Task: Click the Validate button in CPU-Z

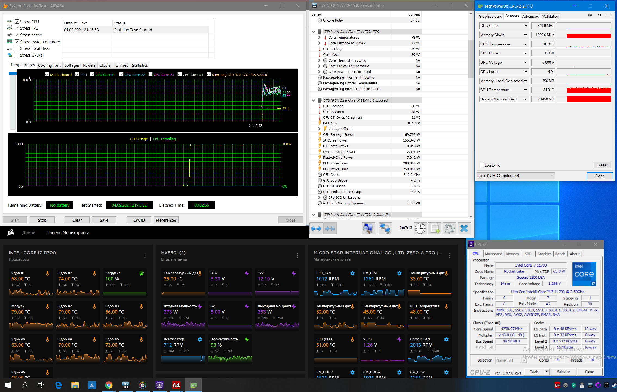Action: (x=563, y=372)
